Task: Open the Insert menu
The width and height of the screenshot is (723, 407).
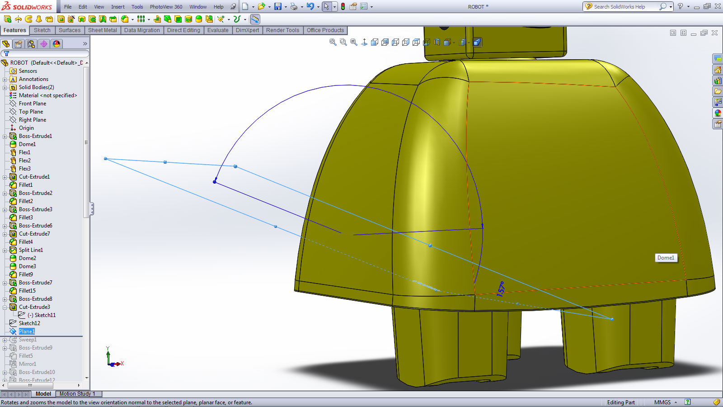Action: (118, 7)
